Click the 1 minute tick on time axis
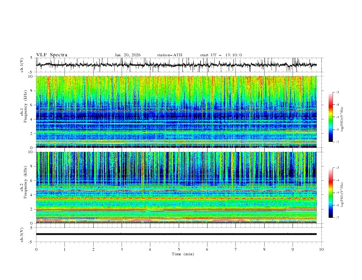The height and width of the screenshot is (280, 362). pos(64,249)
